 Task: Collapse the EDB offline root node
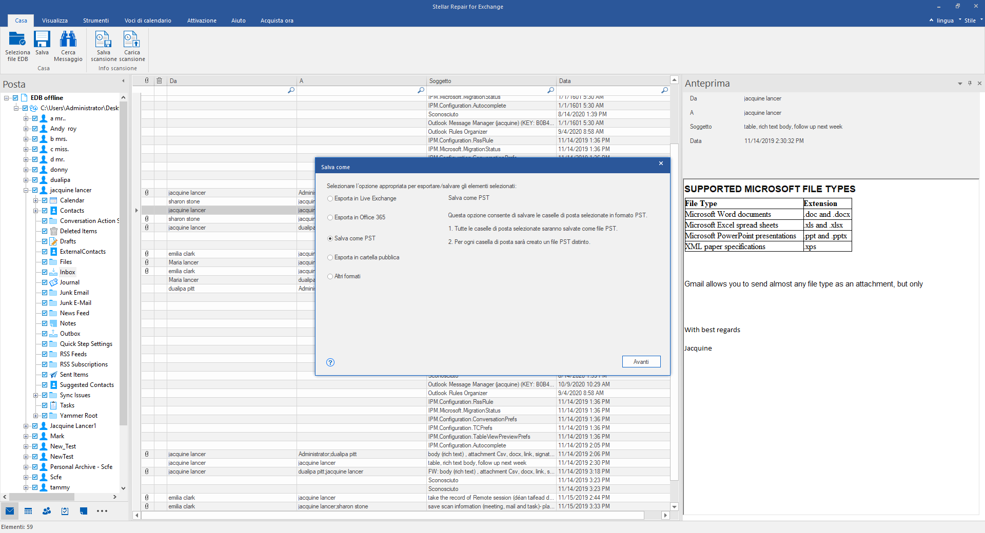(x=7, y=98)
